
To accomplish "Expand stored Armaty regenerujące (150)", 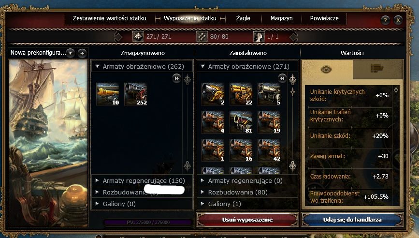I will click(142, 181).
